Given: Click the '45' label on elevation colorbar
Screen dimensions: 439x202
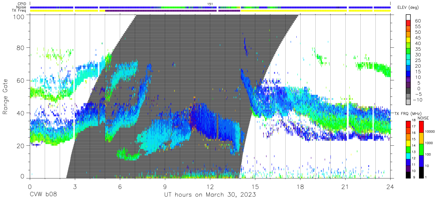Looking at the screenshot, I should click(x=417, y=38).
